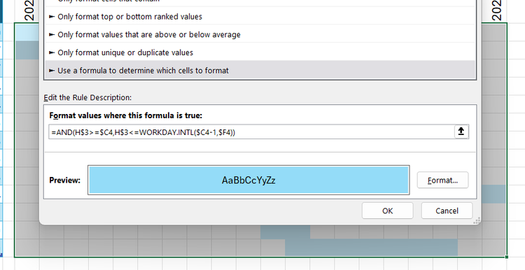Image resolution: width=525 pixels, height=270 pixels.
Task: Click the collapse dialog range-selector arrow icon
Action: pyautogui.click(x=461, y=132)
